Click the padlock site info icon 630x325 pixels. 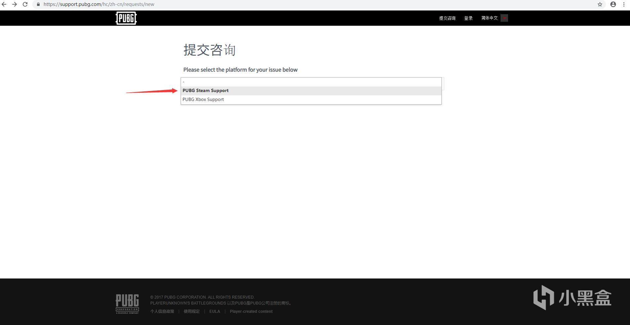click(38, 4)
